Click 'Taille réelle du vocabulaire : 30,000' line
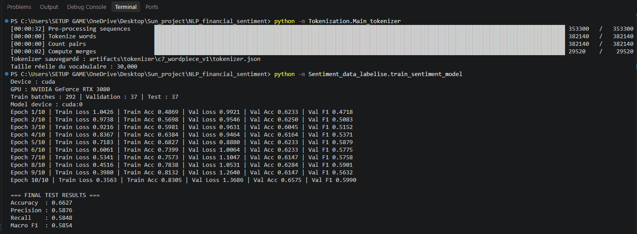Screen dimensions: 637x234 tap(74, 66)
